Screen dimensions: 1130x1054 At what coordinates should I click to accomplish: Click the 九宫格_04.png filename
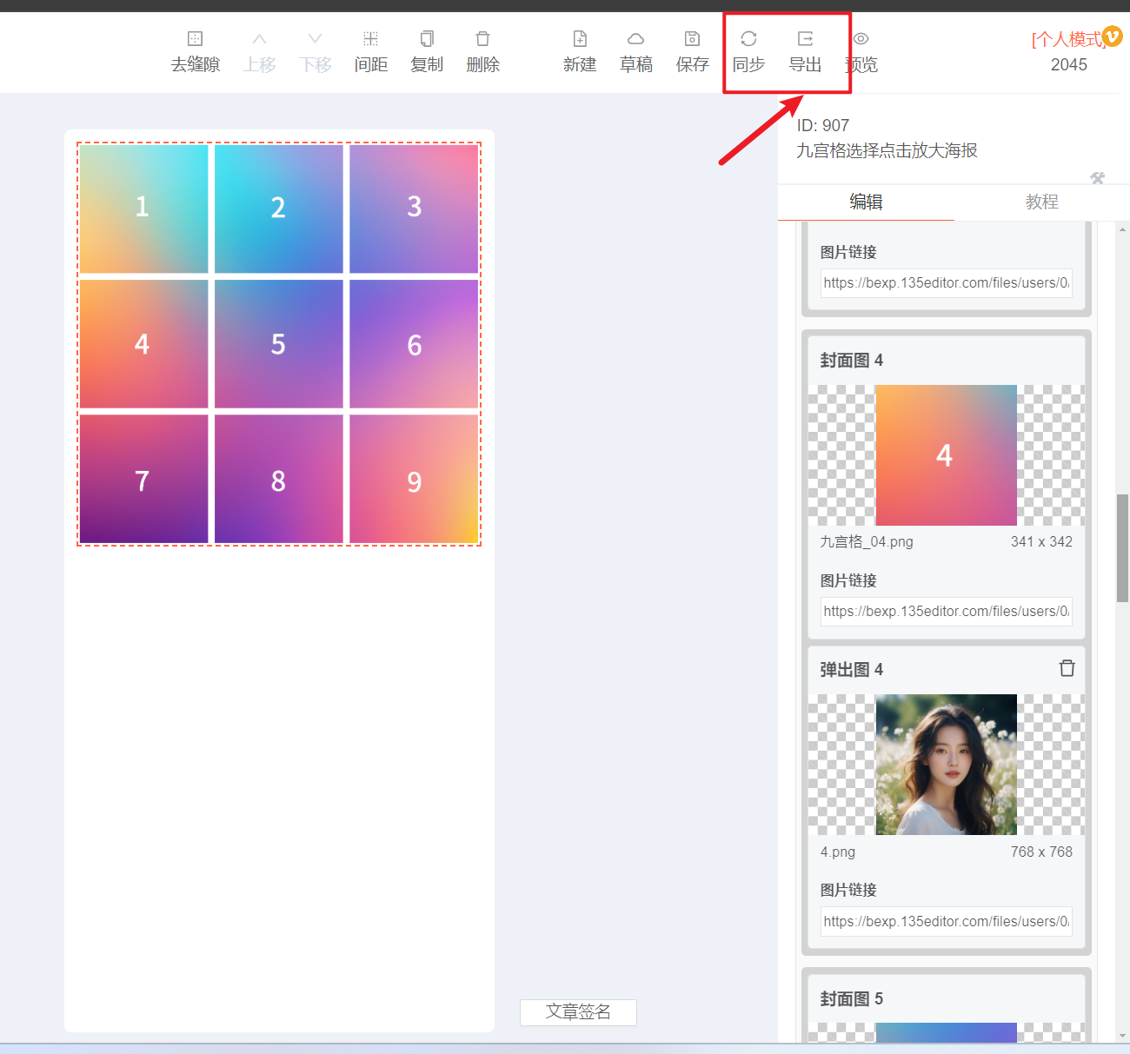point(867,541)
